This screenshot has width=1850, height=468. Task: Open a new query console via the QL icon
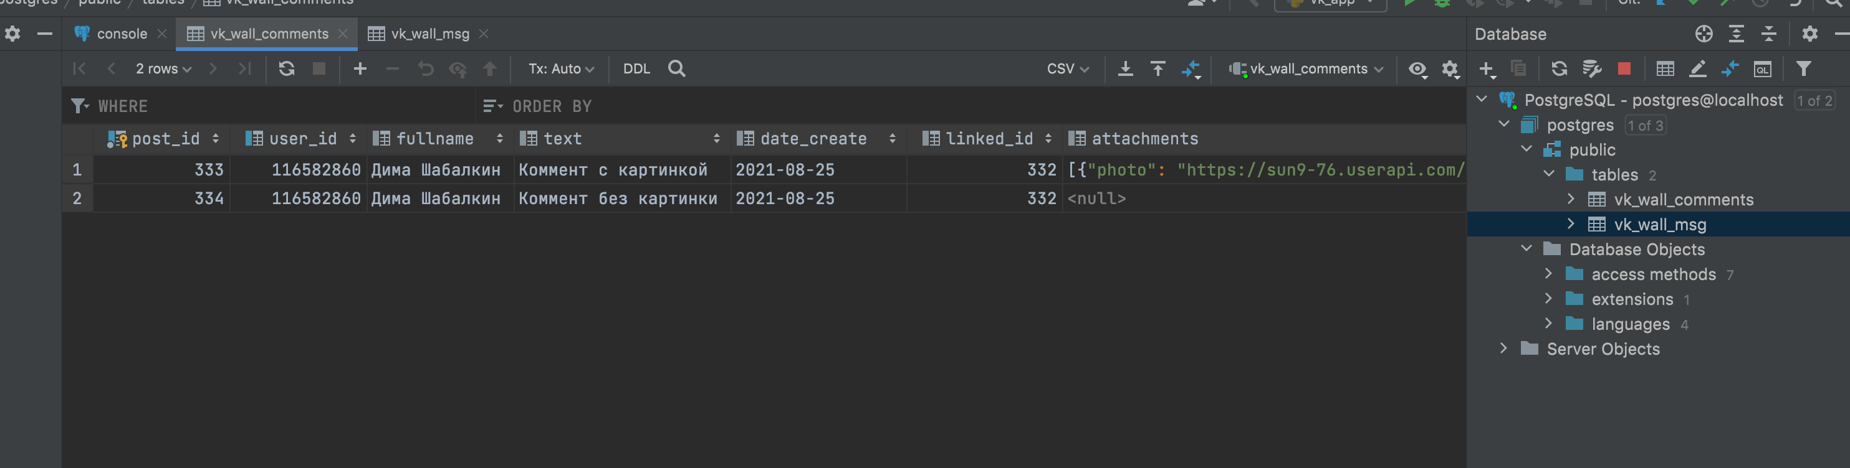[1763, 69]
